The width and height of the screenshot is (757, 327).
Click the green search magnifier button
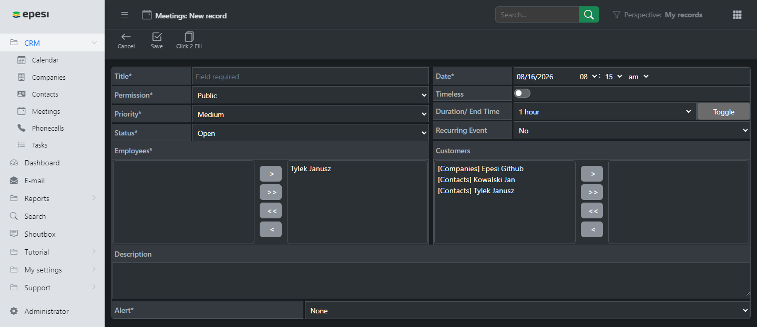[x=589, y=15]
